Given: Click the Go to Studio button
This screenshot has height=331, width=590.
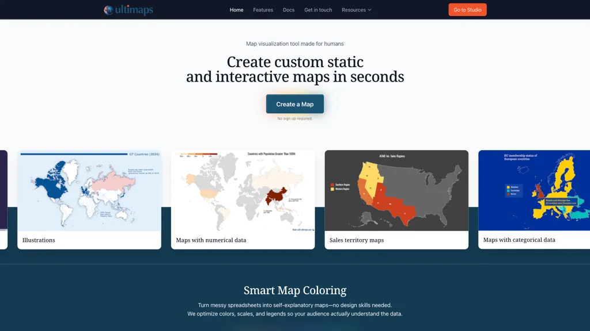Looking at the screenshot, I should pyautogui.click(x=467, y=10).
